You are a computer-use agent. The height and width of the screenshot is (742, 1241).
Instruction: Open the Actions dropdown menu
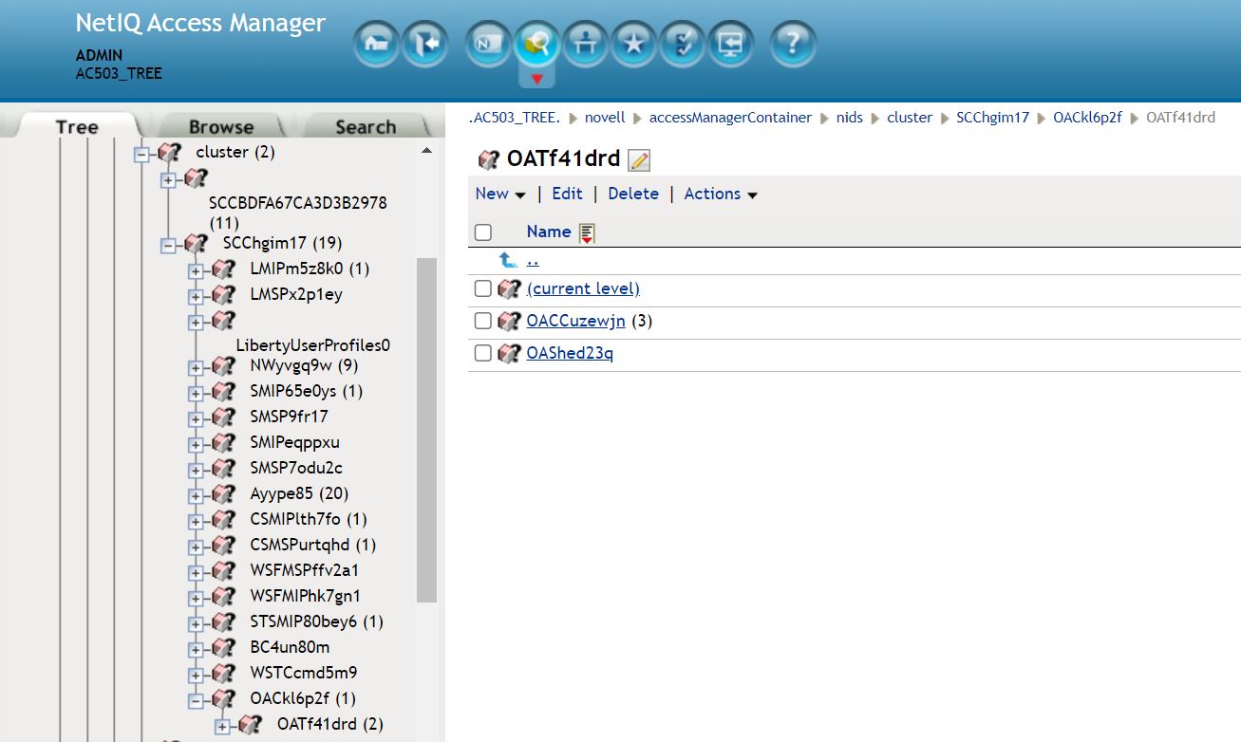click(720, 194)
